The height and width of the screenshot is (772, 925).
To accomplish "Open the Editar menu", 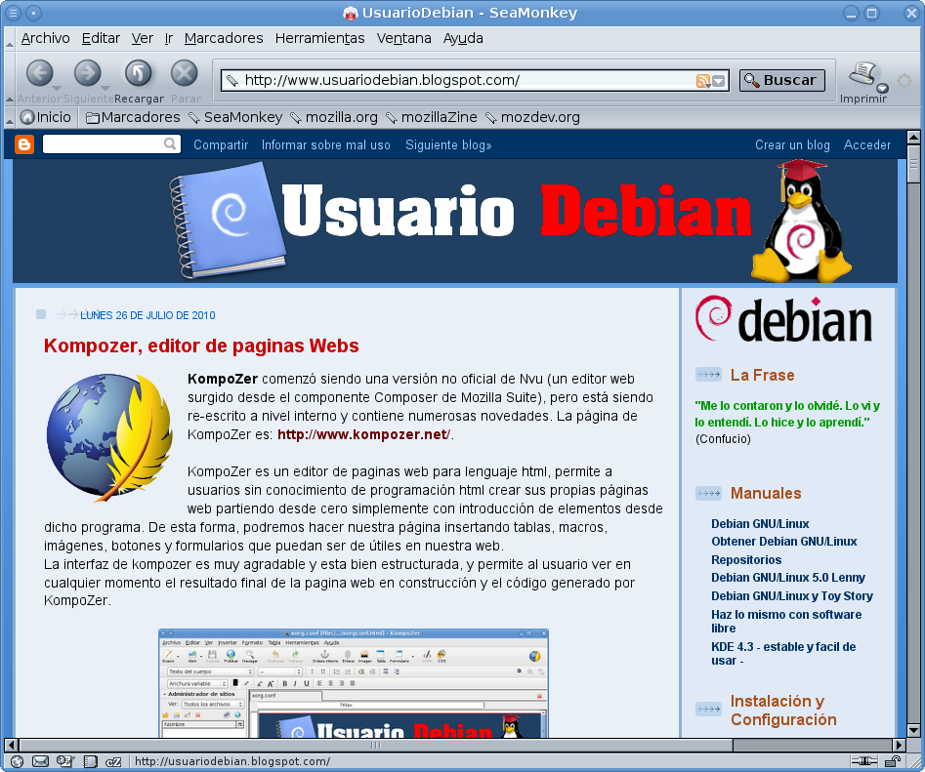I will point(101,38).
